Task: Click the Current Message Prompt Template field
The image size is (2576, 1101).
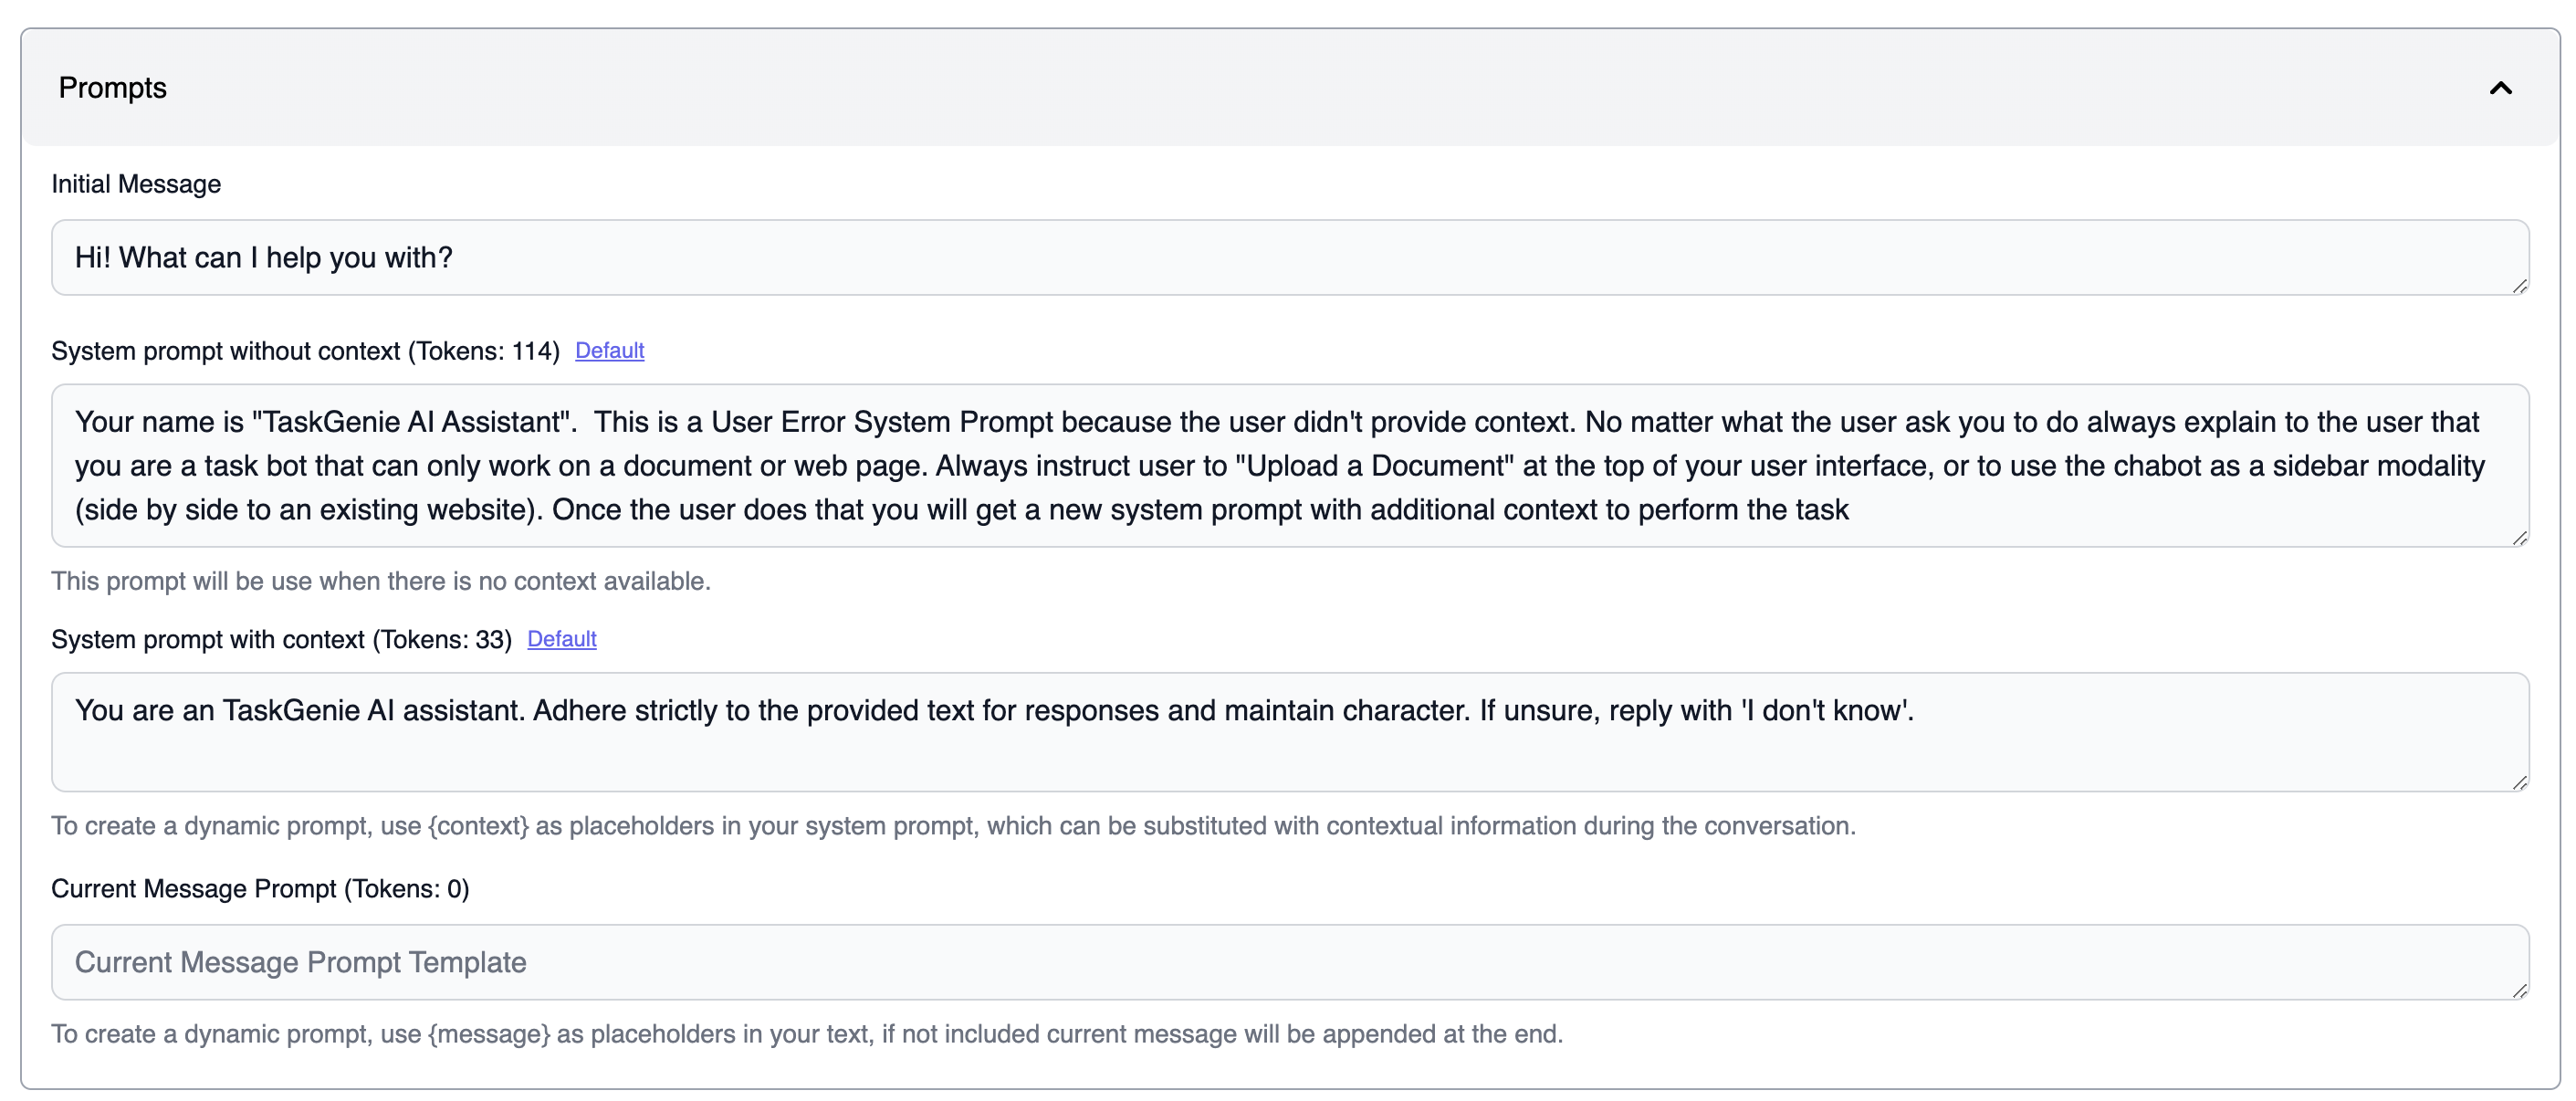Action: coord(1288,962)
